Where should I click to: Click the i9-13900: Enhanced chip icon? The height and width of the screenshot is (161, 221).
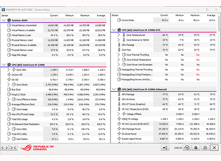pyautogui.click(x=119, y=89)
